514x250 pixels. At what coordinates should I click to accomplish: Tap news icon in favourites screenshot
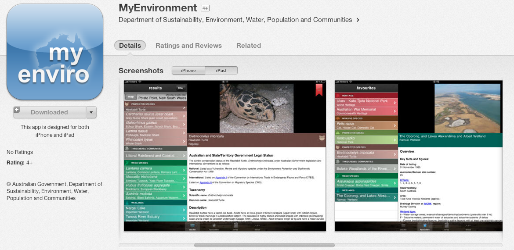click(x=446, y=225)
